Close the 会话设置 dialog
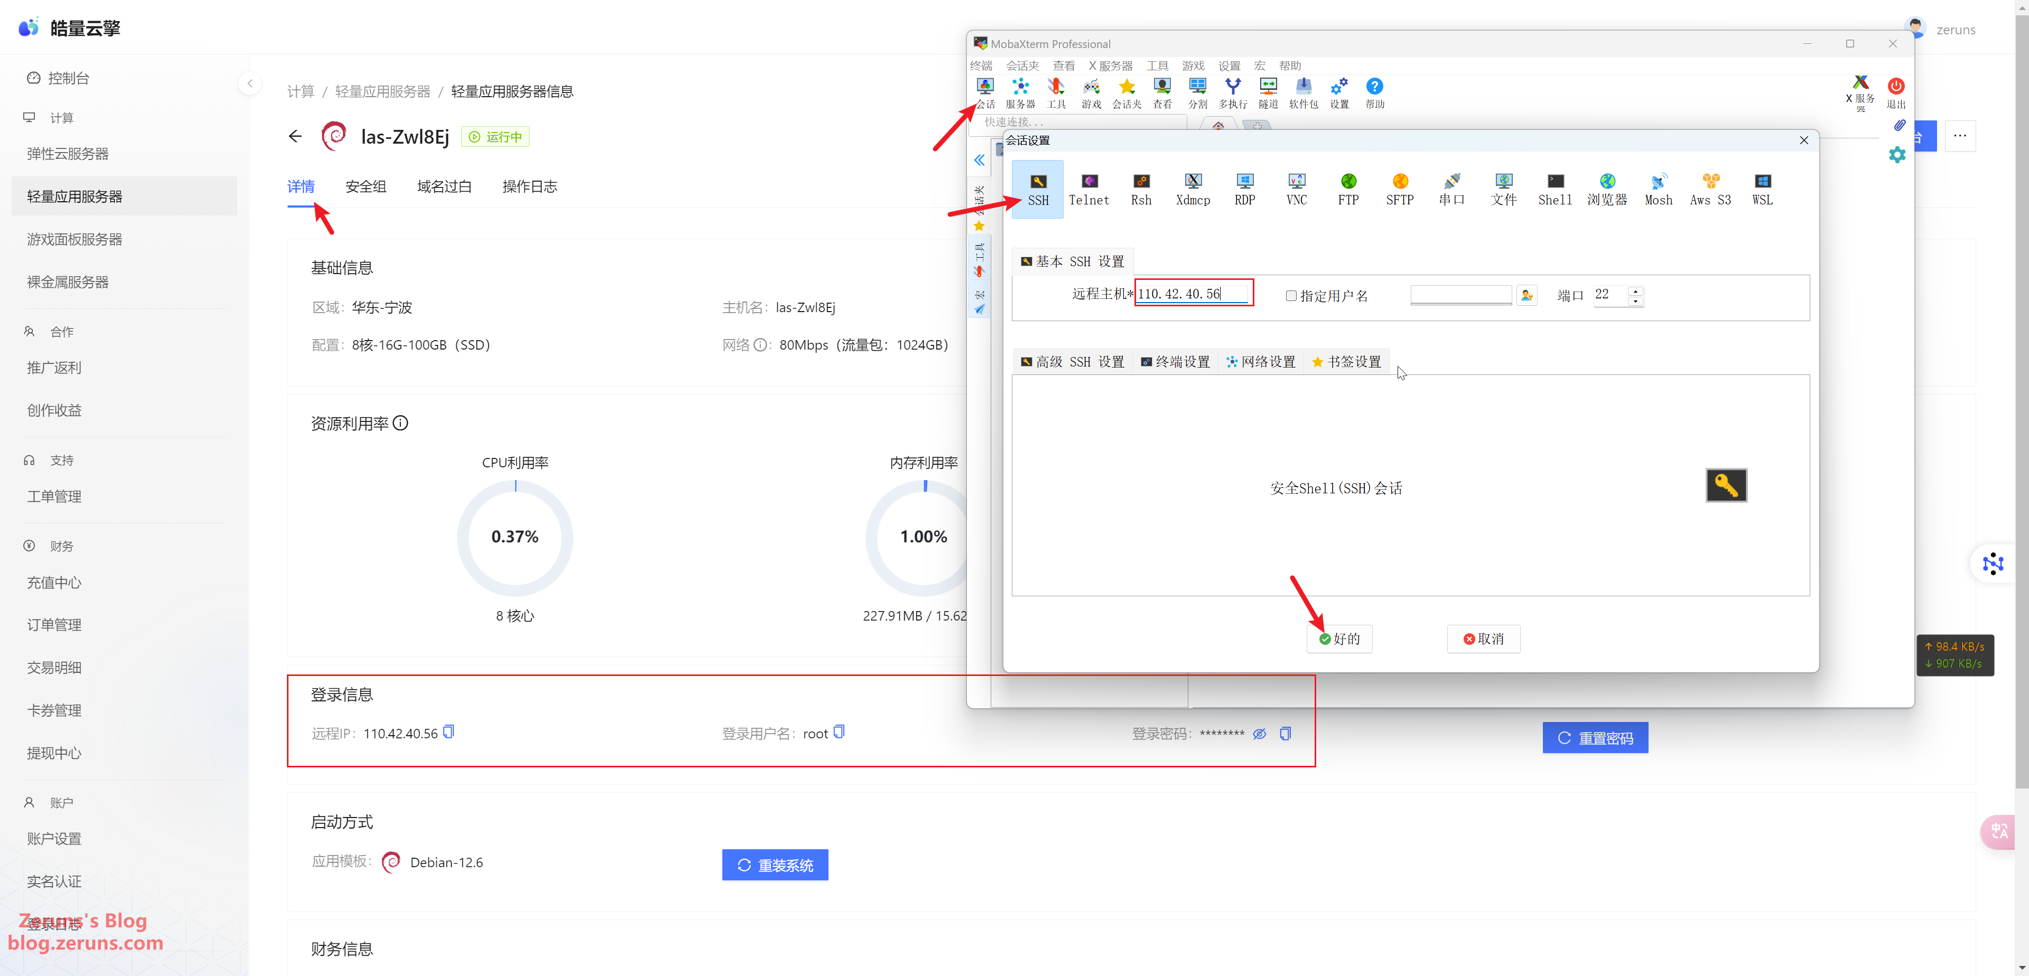Image resolution: width=2029 pixels, height=976 pixels. click(1803, 140)
